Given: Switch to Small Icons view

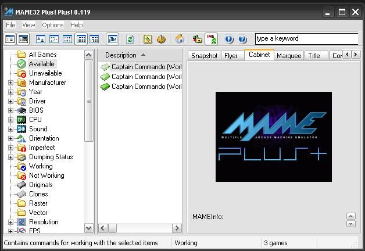Looking at the screenshot, I should [54, 39].
